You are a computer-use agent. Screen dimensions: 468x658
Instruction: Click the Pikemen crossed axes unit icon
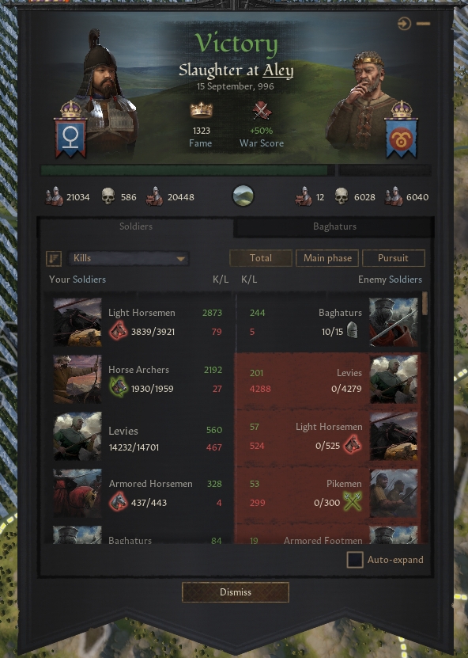[x=352, y=501]
